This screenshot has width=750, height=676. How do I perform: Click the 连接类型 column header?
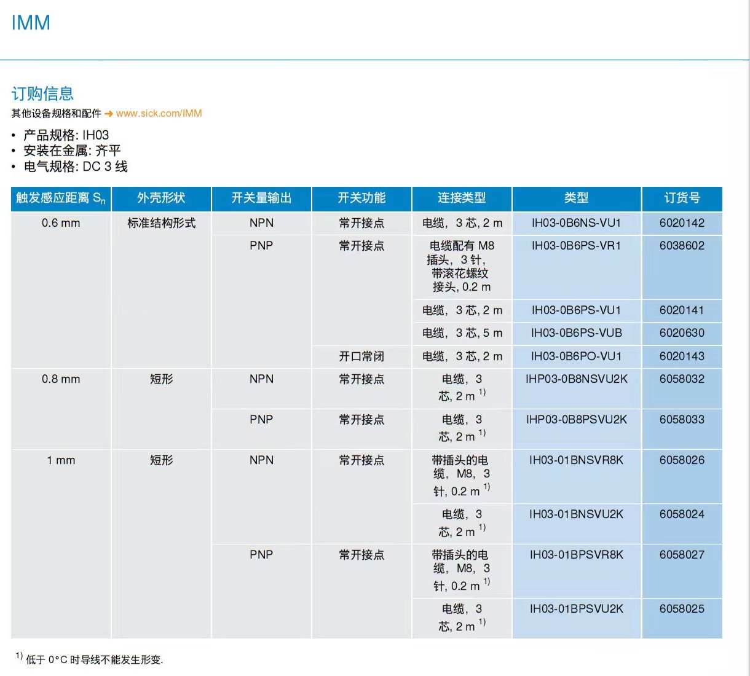point(462,198)
